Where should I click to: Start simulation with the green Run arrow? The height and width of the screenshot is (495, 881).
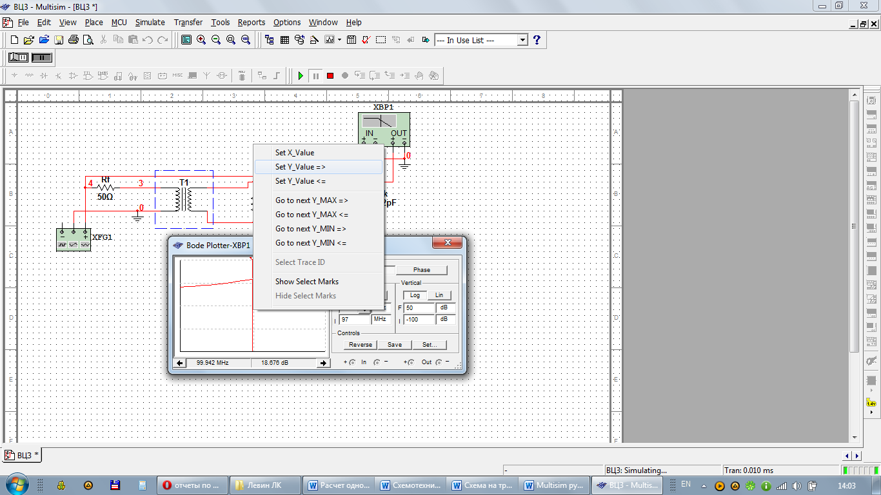301,75
